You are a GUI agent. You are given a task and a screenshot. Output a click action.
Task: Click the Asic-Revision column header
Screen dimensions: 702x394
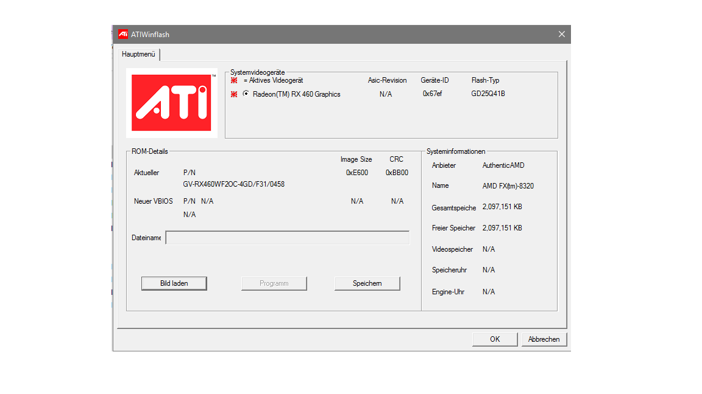click(x=388, y=80)
